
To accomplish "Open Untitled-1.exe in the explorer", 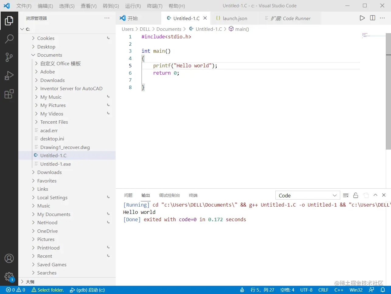I will tap(55, 164).
